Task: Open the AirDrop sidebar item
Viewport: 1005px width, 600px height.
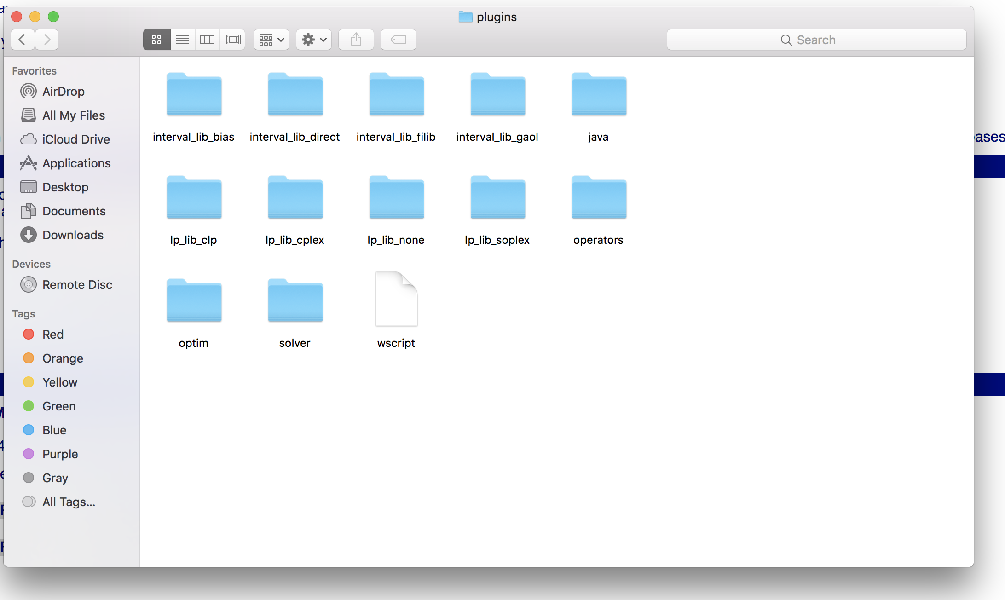Action: tap(63, 91)
